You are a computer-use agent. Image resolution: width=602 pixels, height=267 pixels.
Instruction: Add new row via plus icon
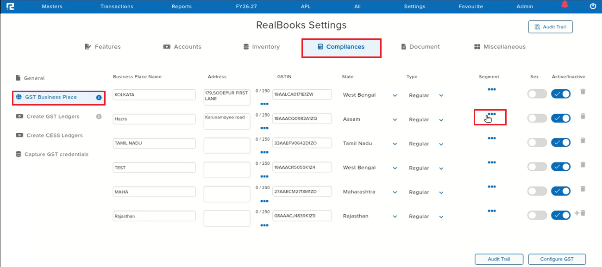tap(577, 213)
